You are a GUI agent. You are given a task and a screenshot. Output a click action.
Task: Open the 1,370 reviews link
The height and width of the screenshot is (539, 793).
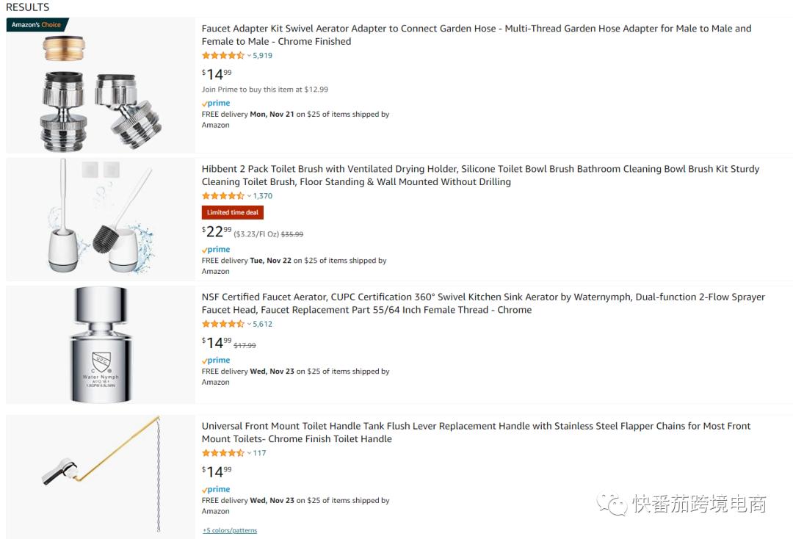(263, 196)
